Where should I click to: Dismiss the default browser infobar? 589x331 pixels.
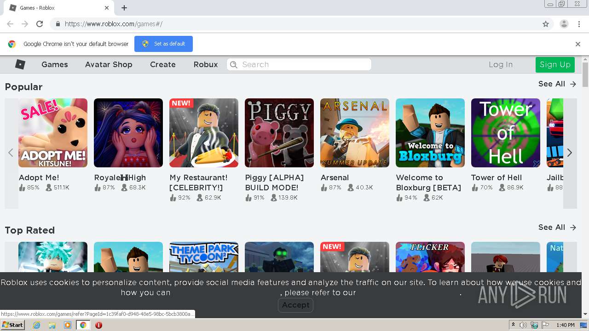click(577, 44)
